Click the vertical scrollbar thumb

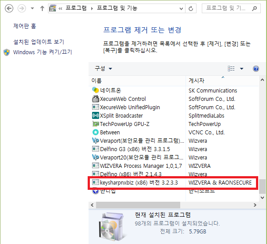point(262,186)
